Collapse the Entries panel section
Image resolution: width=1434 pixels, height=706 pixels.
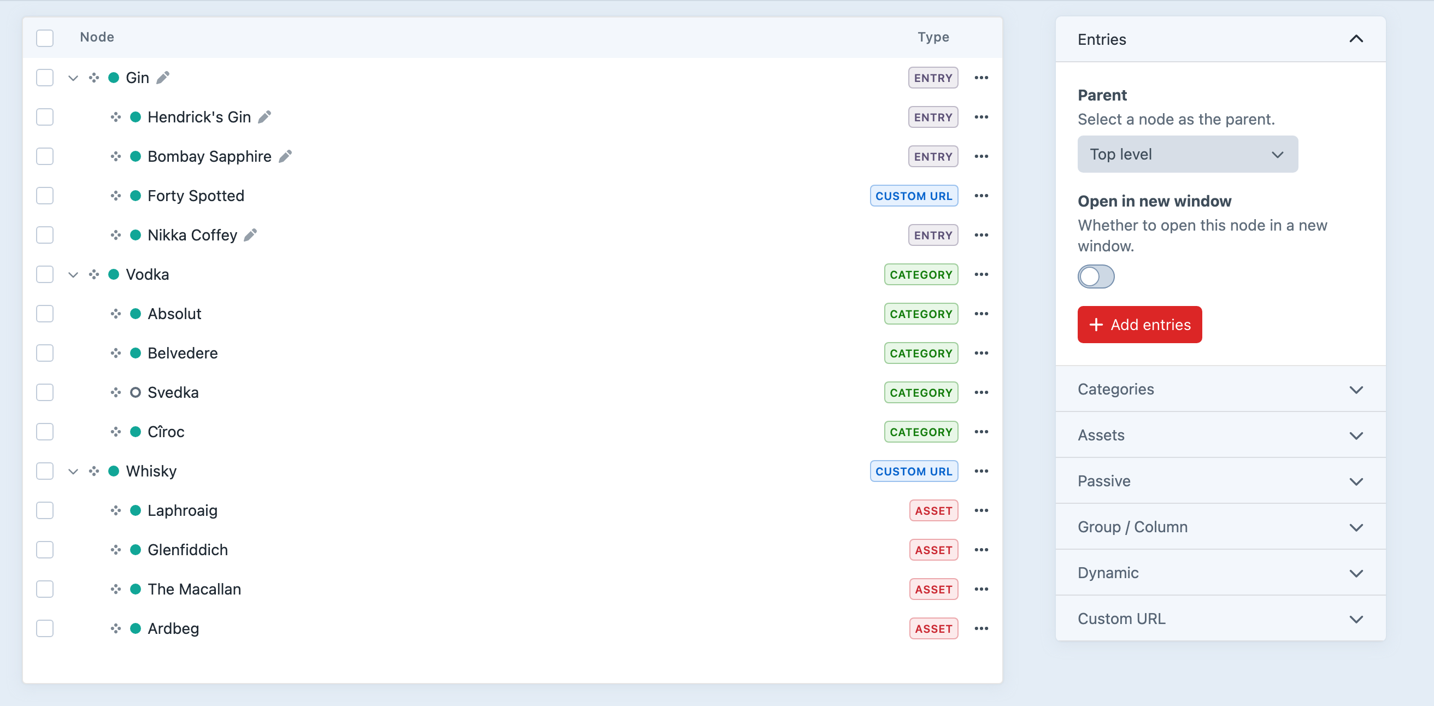point(1220,39)
